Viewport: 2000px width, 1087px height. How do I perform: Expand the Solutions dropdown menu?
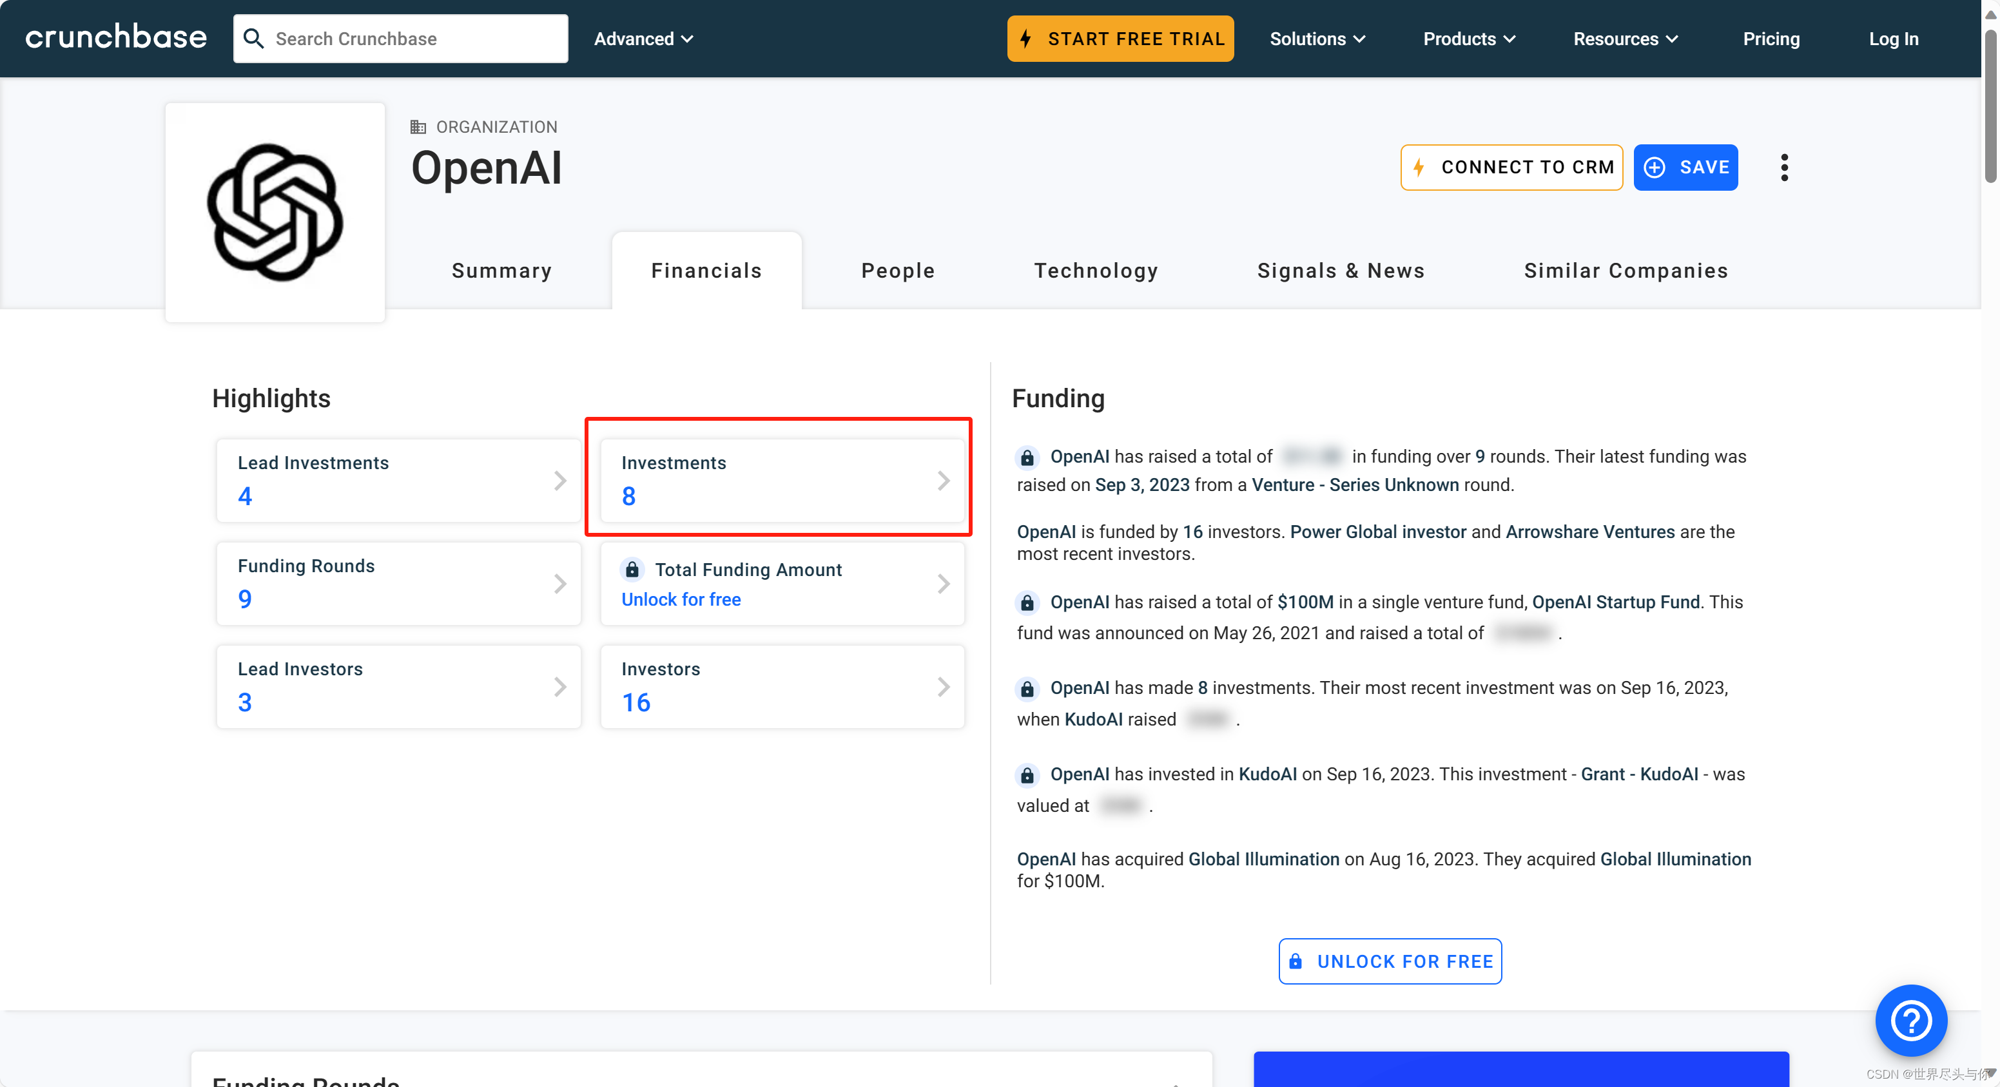[x=1317, y=37]
